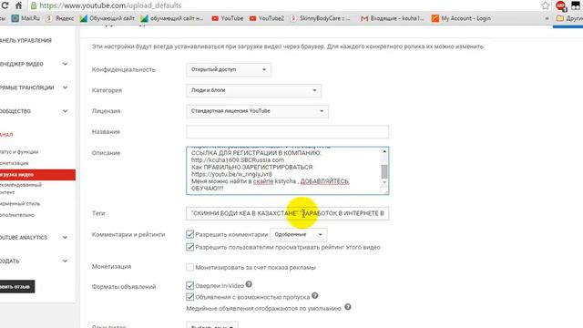Open Mail.Ru bookmark
This screenshot has width=583, height=328.
coord(26,18)
